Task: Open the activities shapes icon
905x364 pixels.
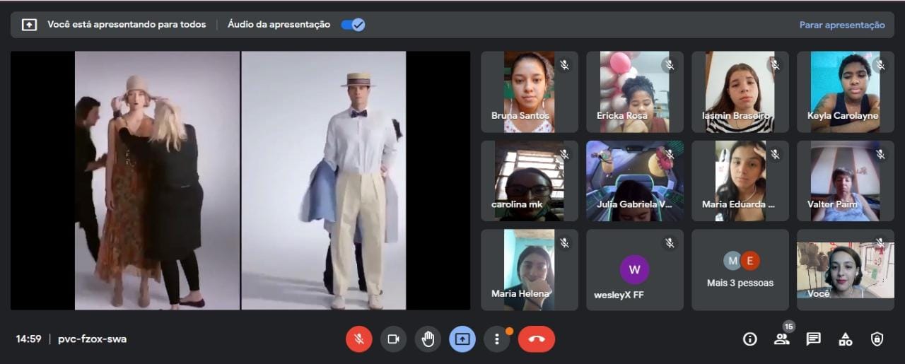Action: click(x=846, y=339)
